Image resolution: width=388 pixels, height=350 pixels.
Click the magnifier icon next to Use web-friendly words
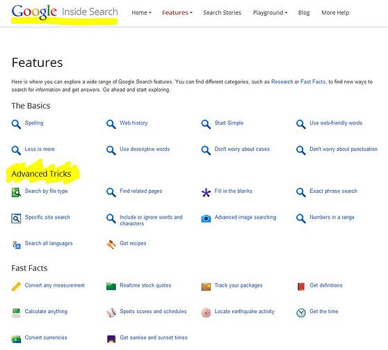coord(301,124)
